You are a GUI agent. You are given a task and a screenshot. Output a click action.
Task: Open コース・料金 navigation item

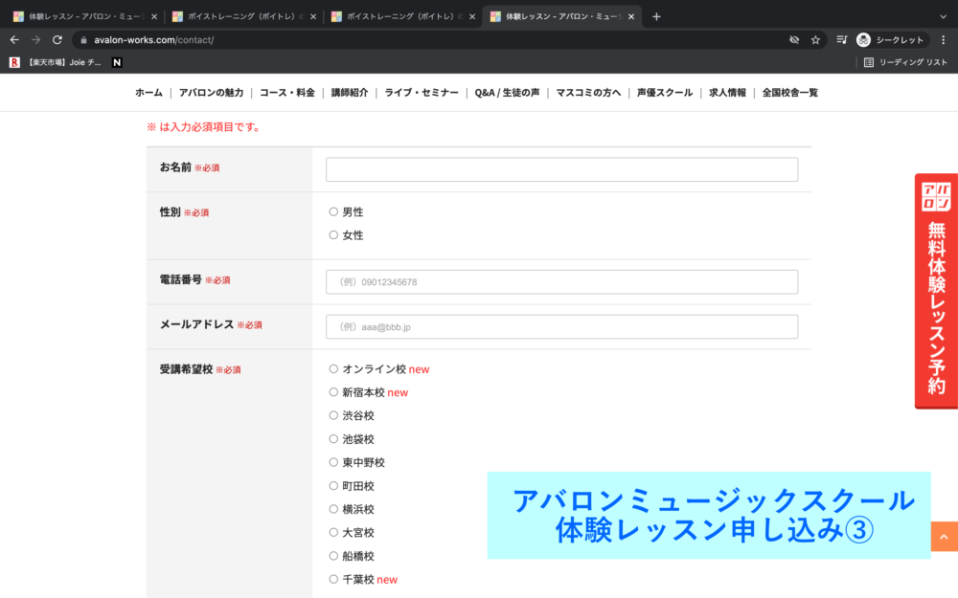click(x=287, y=93)
